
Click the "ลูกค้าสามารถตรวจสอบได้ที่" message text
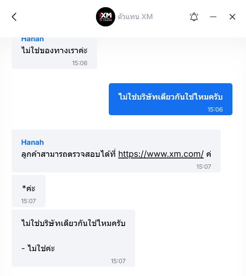click(x=68, y=154)
